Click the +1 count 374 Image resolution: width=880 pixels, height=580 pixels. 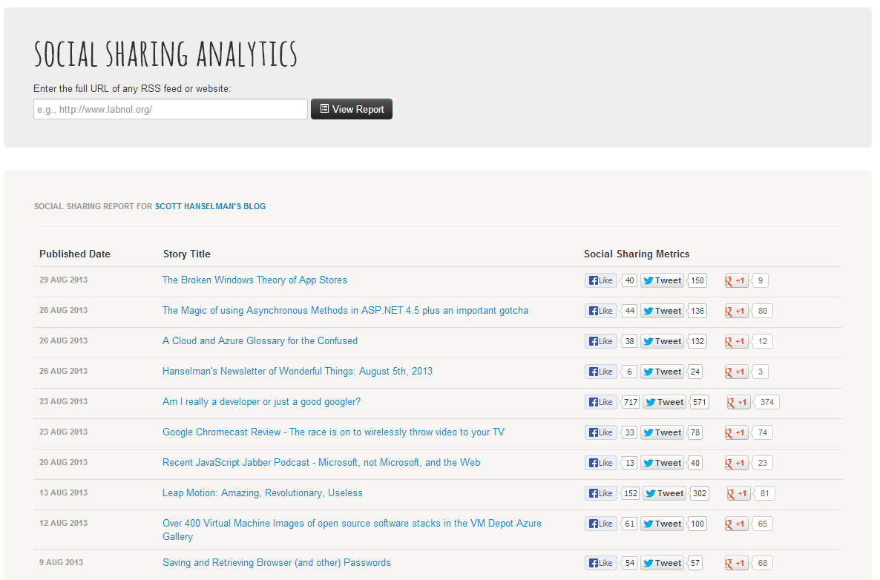pos(766,402)
